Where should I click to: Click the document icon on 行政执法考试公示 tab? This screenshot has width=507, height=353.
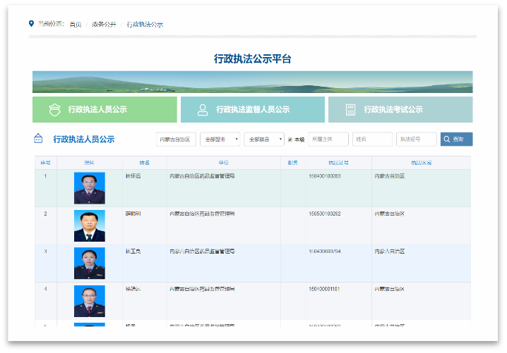[350, 110]
